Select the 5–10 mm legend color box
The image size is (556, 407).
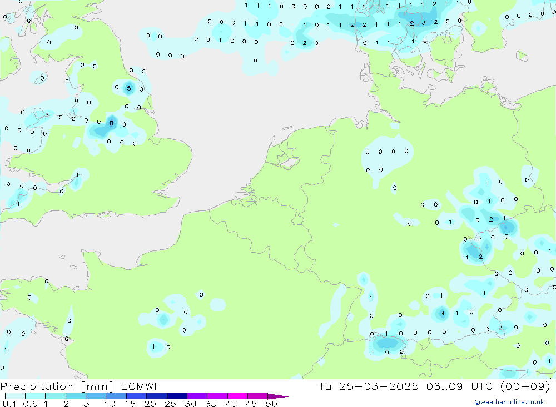pyautogui.click(x=96, y=396)
